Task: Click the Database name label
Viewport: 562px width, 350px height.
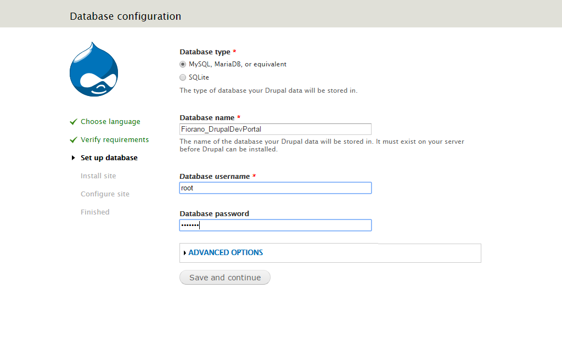Action: pyautogui.click(x=207, y=118)
